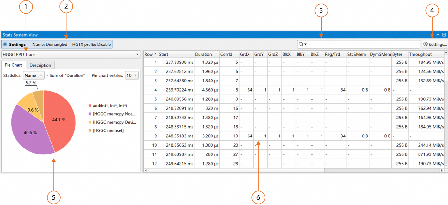Select Start cell 239.70224 ms
Image resolution: width=448 pixels, height=205 pixels.
point(175,90)
